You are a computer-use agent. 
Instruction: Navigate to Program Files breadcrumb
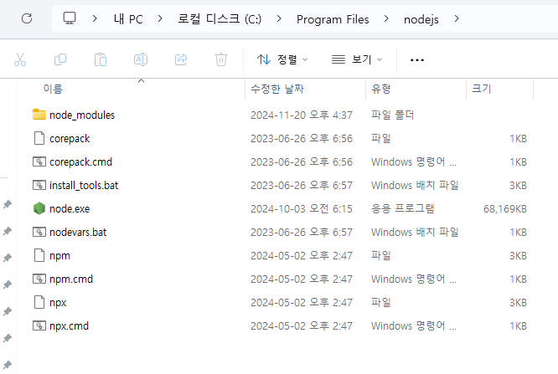pos(333,19)
